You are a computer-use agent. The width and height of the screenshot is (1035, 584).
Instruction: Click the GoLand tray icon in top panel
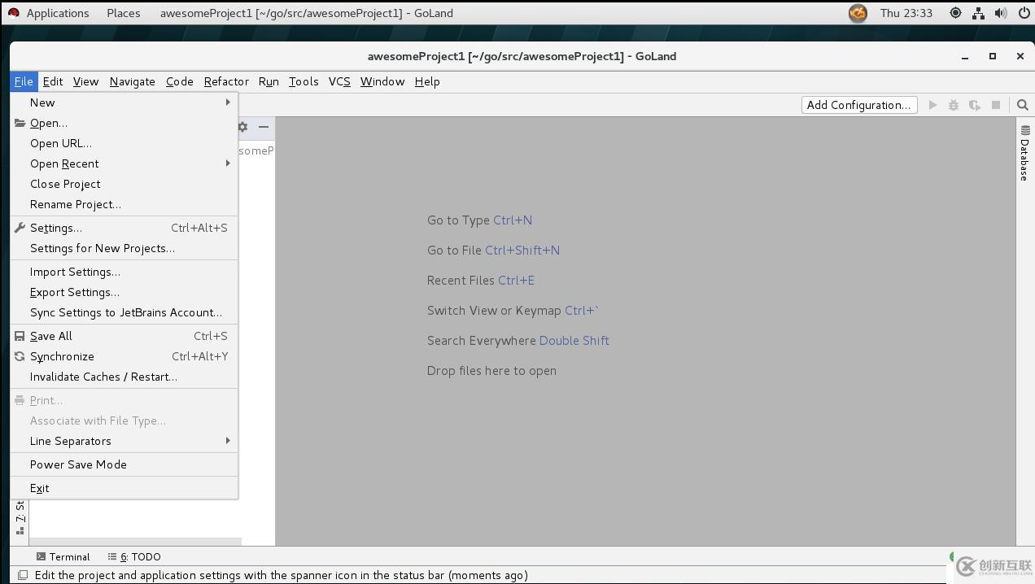click(x=858, y=13)
